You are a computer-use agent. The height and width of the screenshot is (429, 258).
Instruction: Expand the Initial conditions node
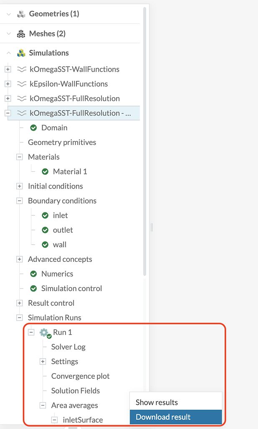(x=19, y=186)
